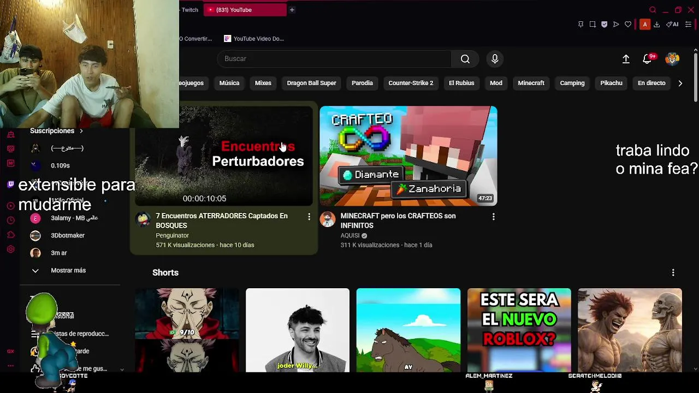
Task: Open the 3Dbotmaker subscription
Action: pyautogui.click(x=68, y=235)
